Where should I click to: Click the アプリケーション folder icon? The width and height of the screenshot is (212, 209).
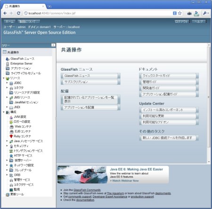coord(8,68)
